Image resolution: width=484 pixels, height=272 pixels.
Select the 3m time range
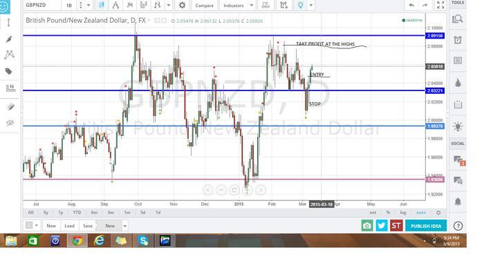(111, 212)
